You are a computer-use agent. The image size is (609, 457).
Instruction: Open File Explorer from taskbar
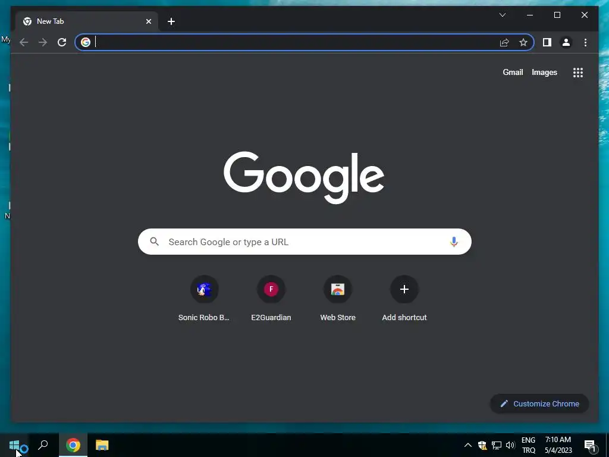[x=102, y=445]
